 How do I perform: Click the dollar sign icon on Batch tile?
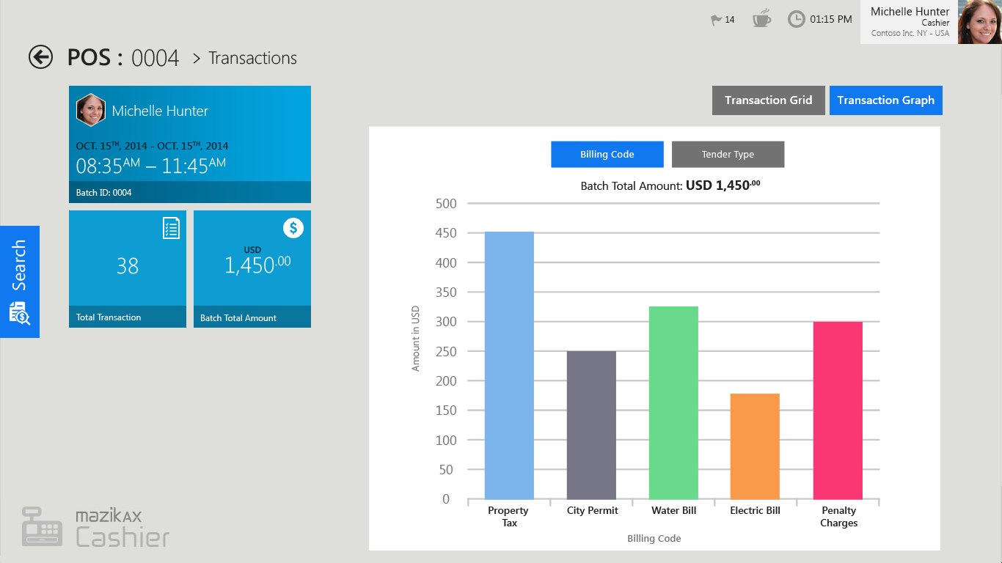pyautogui.click(x=293, y=228)
